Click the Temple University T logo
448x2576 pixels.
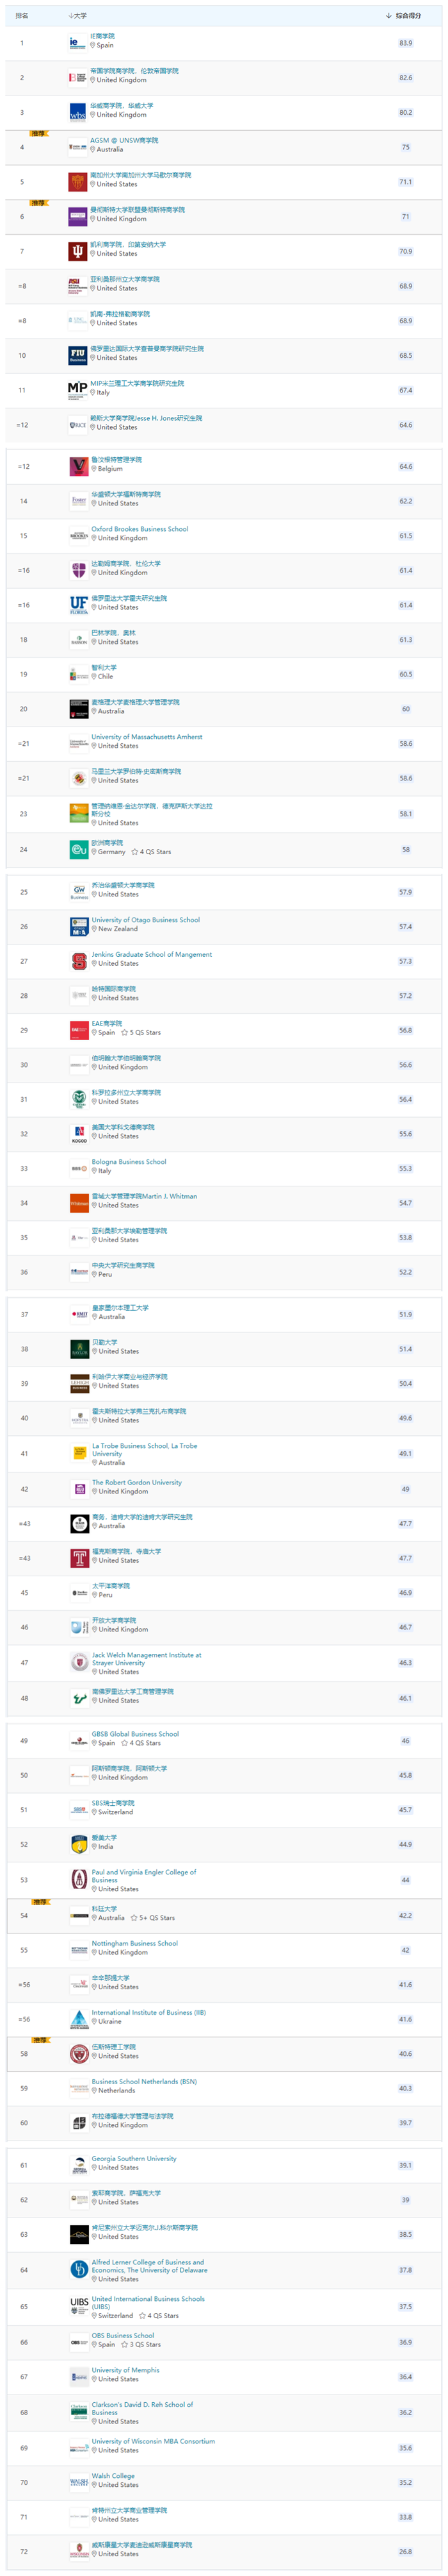tap(80, 1557)
